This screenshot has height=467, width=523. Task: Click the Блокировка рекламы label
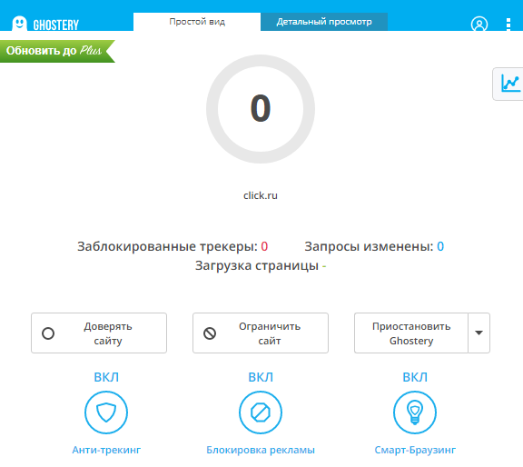click(261, 450)
